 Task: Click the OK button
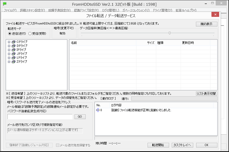click(206, 145)
